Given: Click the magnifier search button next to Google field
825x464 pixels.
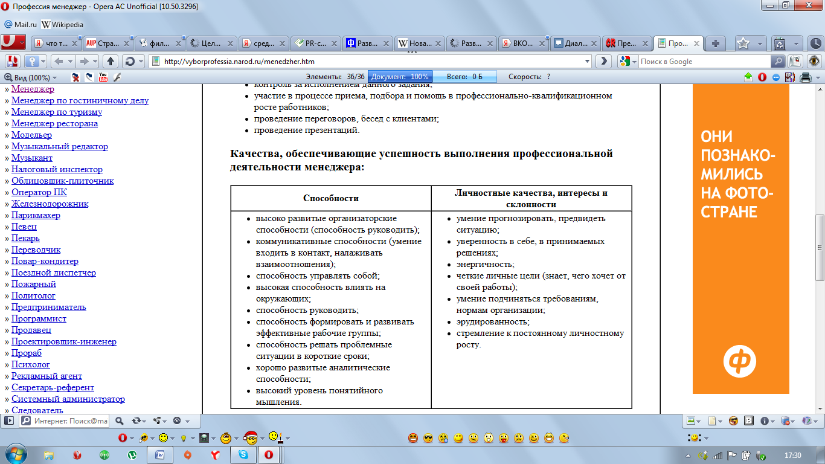Looking at the screenshot, I should pos(779,61).
